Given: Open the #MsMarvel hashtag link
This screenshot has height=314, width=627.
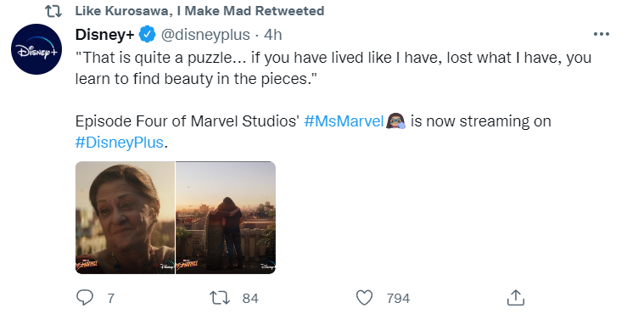Looking at the screenshot, I should (344, 121).
